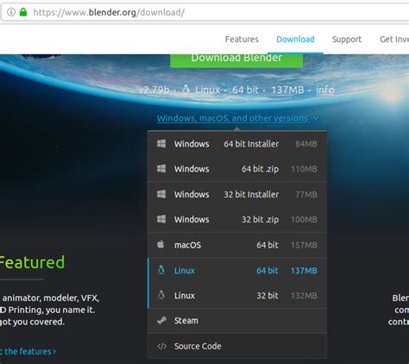Screen dimensions: 409x364
Task: Click the Windows, macOS, and other versions link
Action: pyautogui.click(x=233, y=118)
